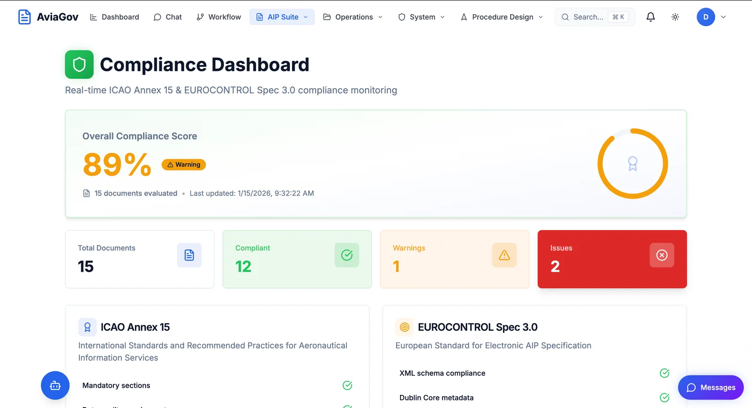The width and height of the screenshot is (752, 408).
Task: Open the chatbot assistant floating button
Action: click(55, 385)
